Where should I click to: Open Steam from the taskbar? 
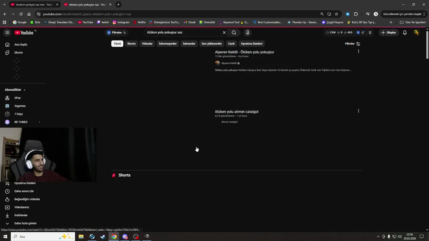click(103, 237)
